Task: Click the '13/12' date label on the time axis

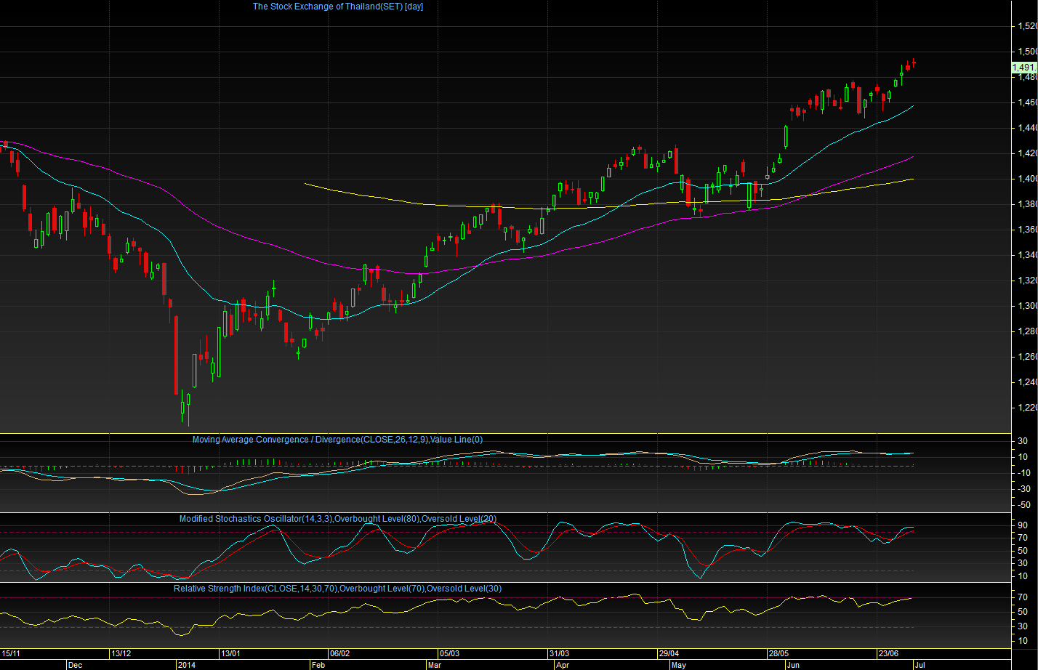Action: [121, 653]
